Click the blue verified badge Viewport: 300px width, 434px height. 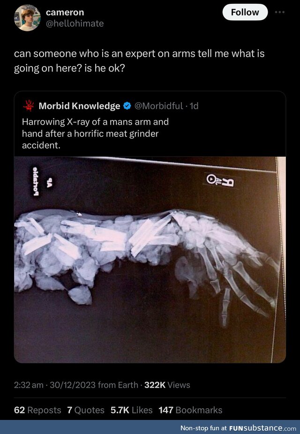click(127, 106)
